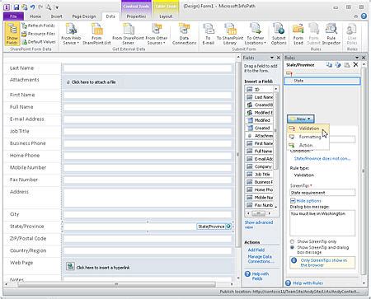Click Default Values in the ribbon

click(38, 42)
